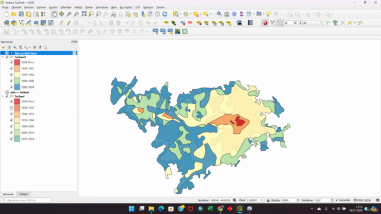Open the Eklentiler menu
Screen dimensions: 381x214
click(x=66, y=8)
